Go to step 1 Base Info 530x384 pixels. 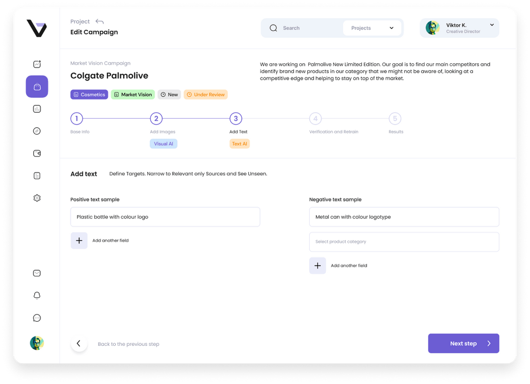pos(77,119)
